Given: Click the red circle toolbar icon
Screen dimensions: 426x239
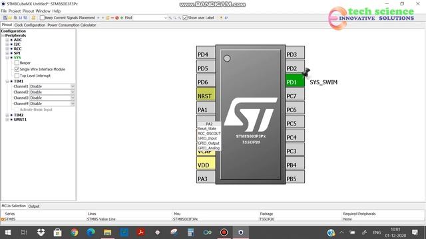Looking at the screenshot, I should point(117,18).
